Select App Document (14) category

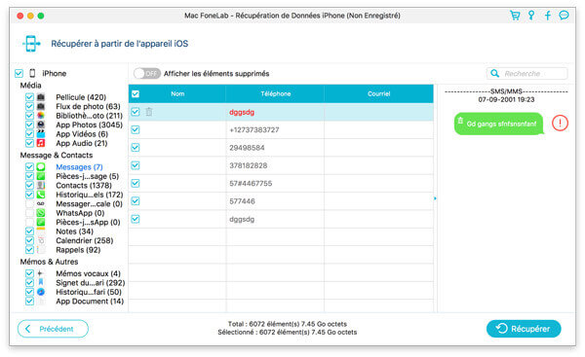point(90,302)
